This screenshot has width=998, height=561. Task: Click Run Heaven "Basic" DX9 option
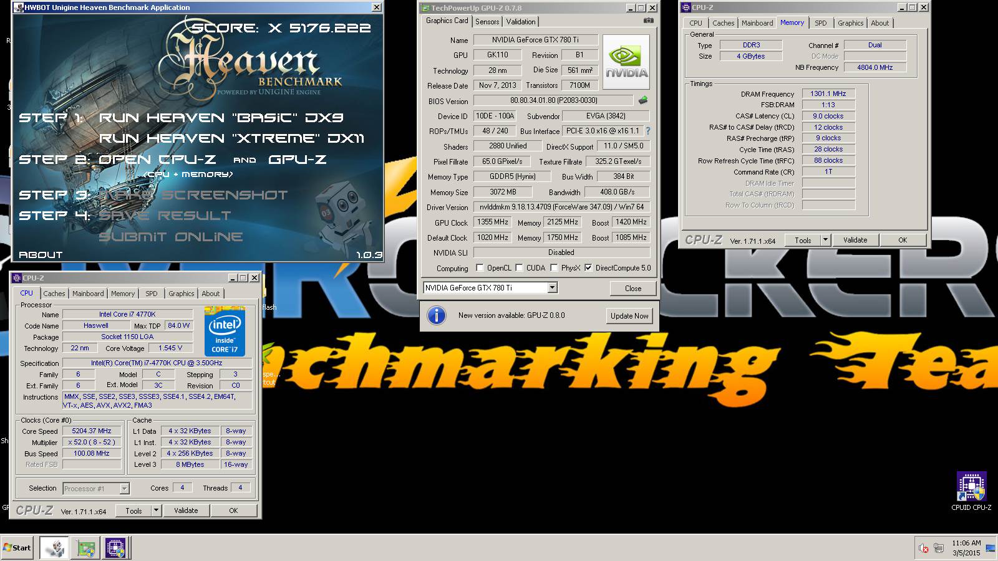pos(221,117)
